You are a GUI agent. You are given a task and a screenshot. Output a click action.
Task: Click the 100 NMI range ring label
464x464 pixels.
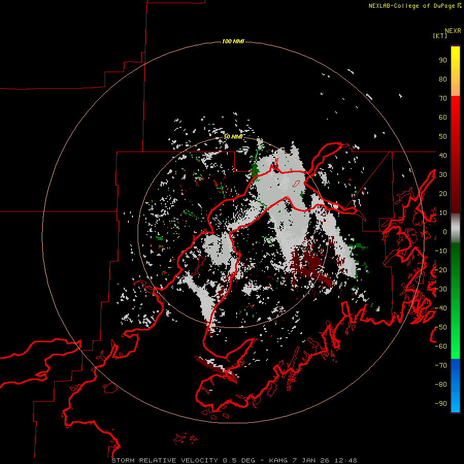233,41
